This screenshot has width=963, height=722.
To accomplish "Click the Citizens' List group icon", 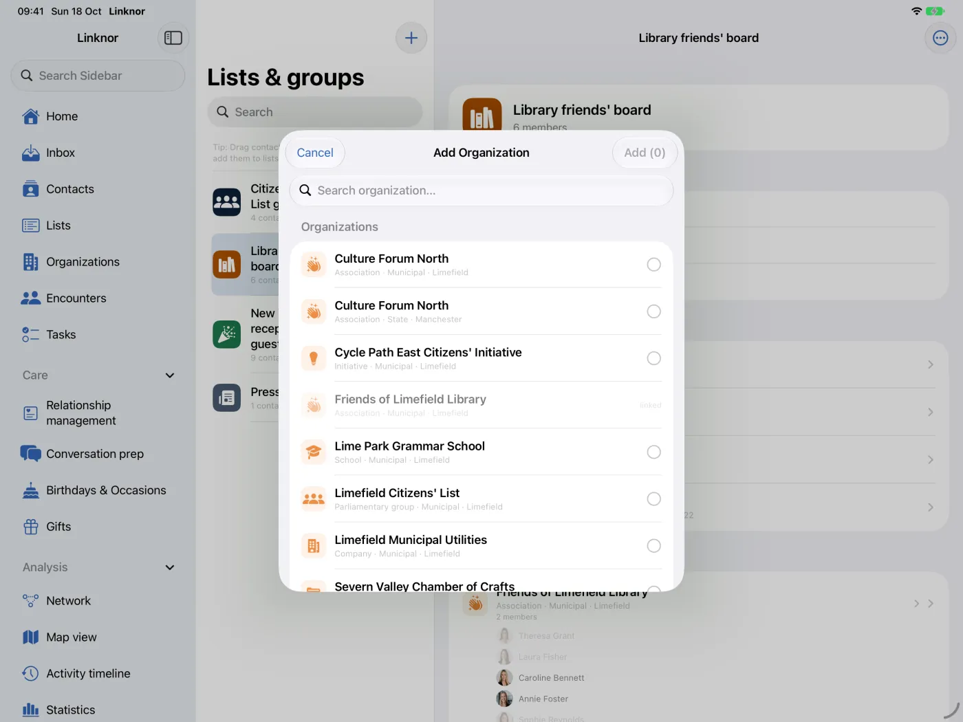I will 227,202.
